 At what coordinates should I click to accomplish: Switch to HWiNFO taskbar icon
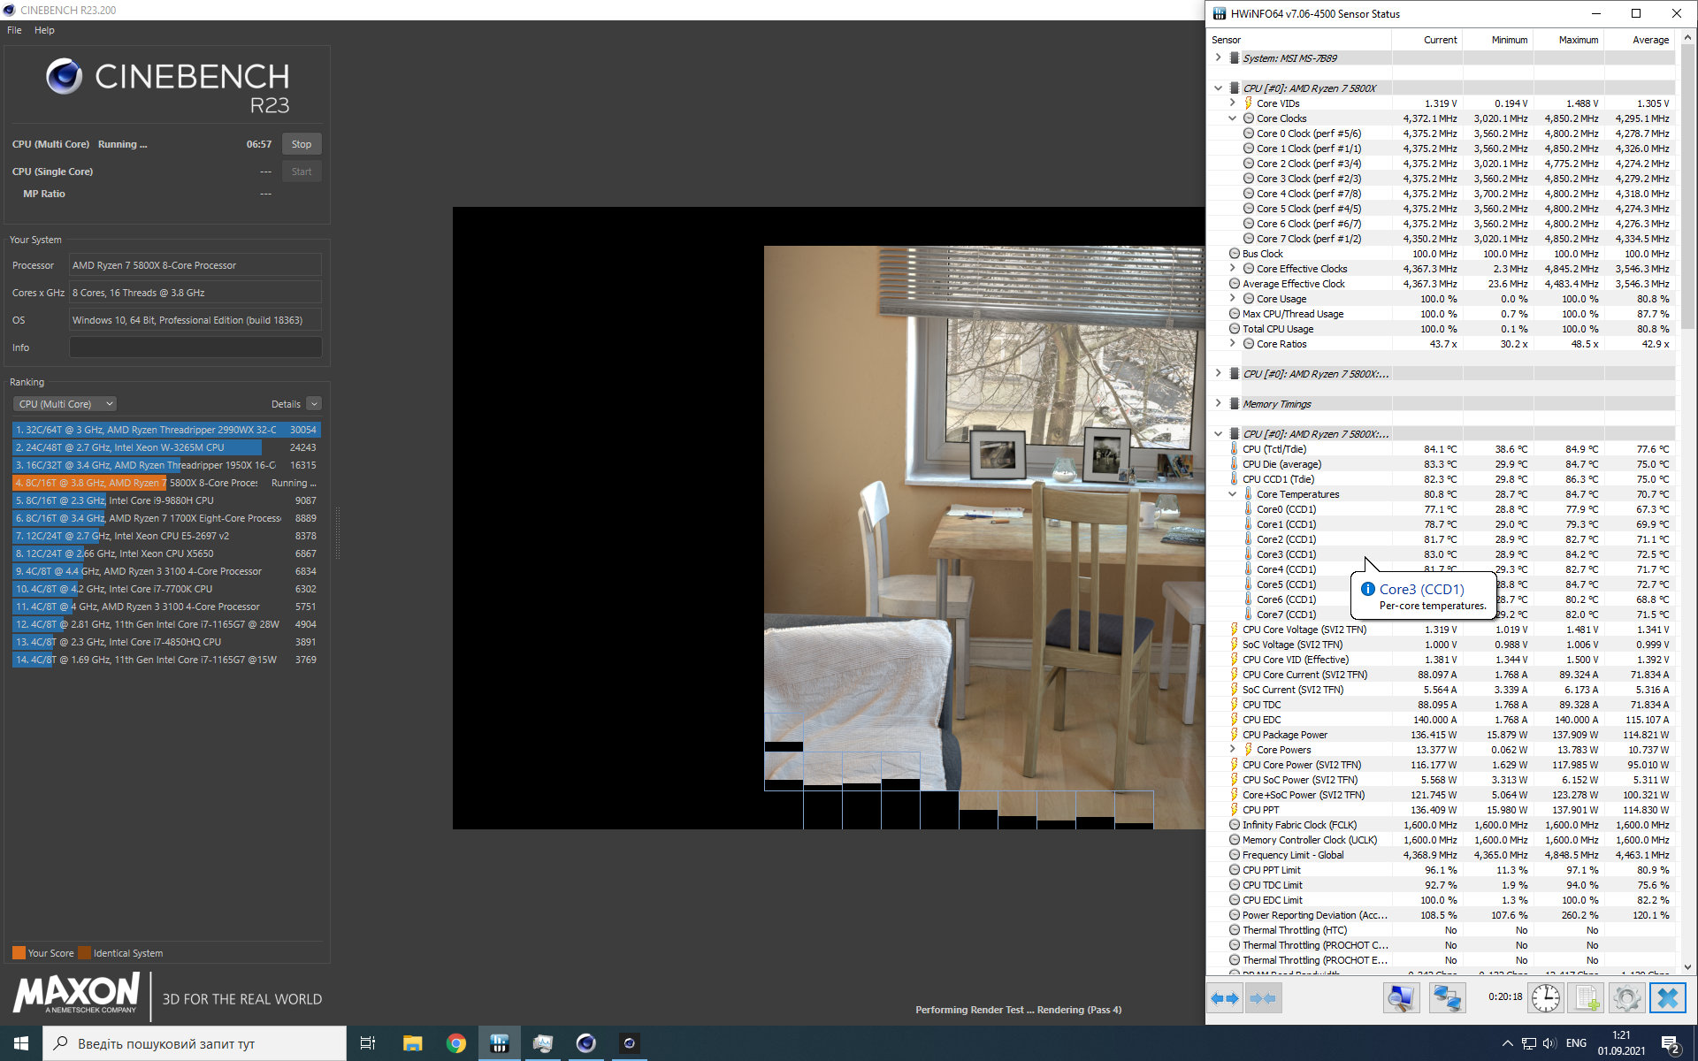(500, 1043)
